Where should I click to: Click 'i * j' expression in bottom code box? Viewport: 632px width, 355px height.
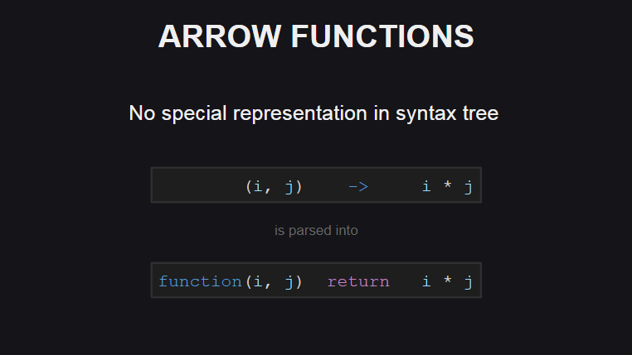pyautogui.click(x=447, y=281)
